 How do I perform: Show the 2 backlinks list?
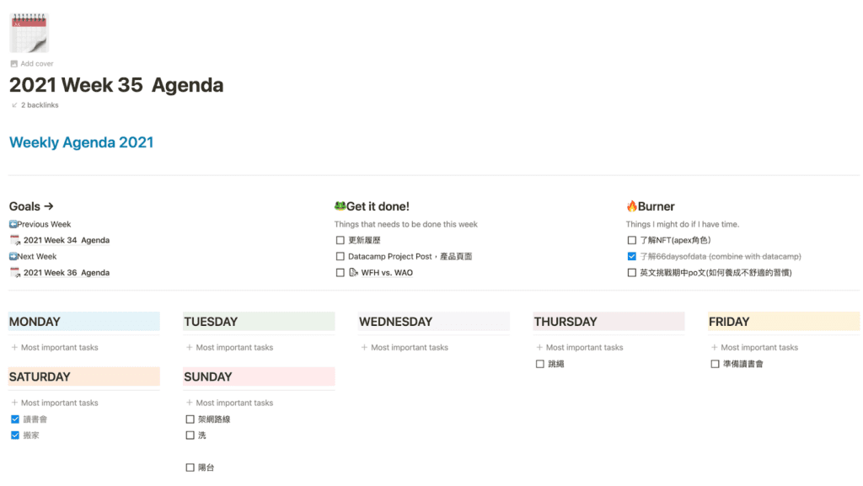pyautogui.click(x=40, y=105)
